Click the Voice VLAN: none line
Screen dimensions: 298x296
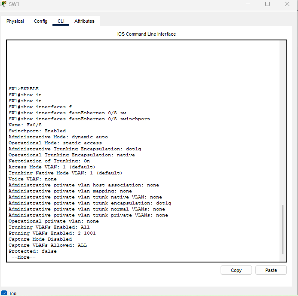pos(33,179)
